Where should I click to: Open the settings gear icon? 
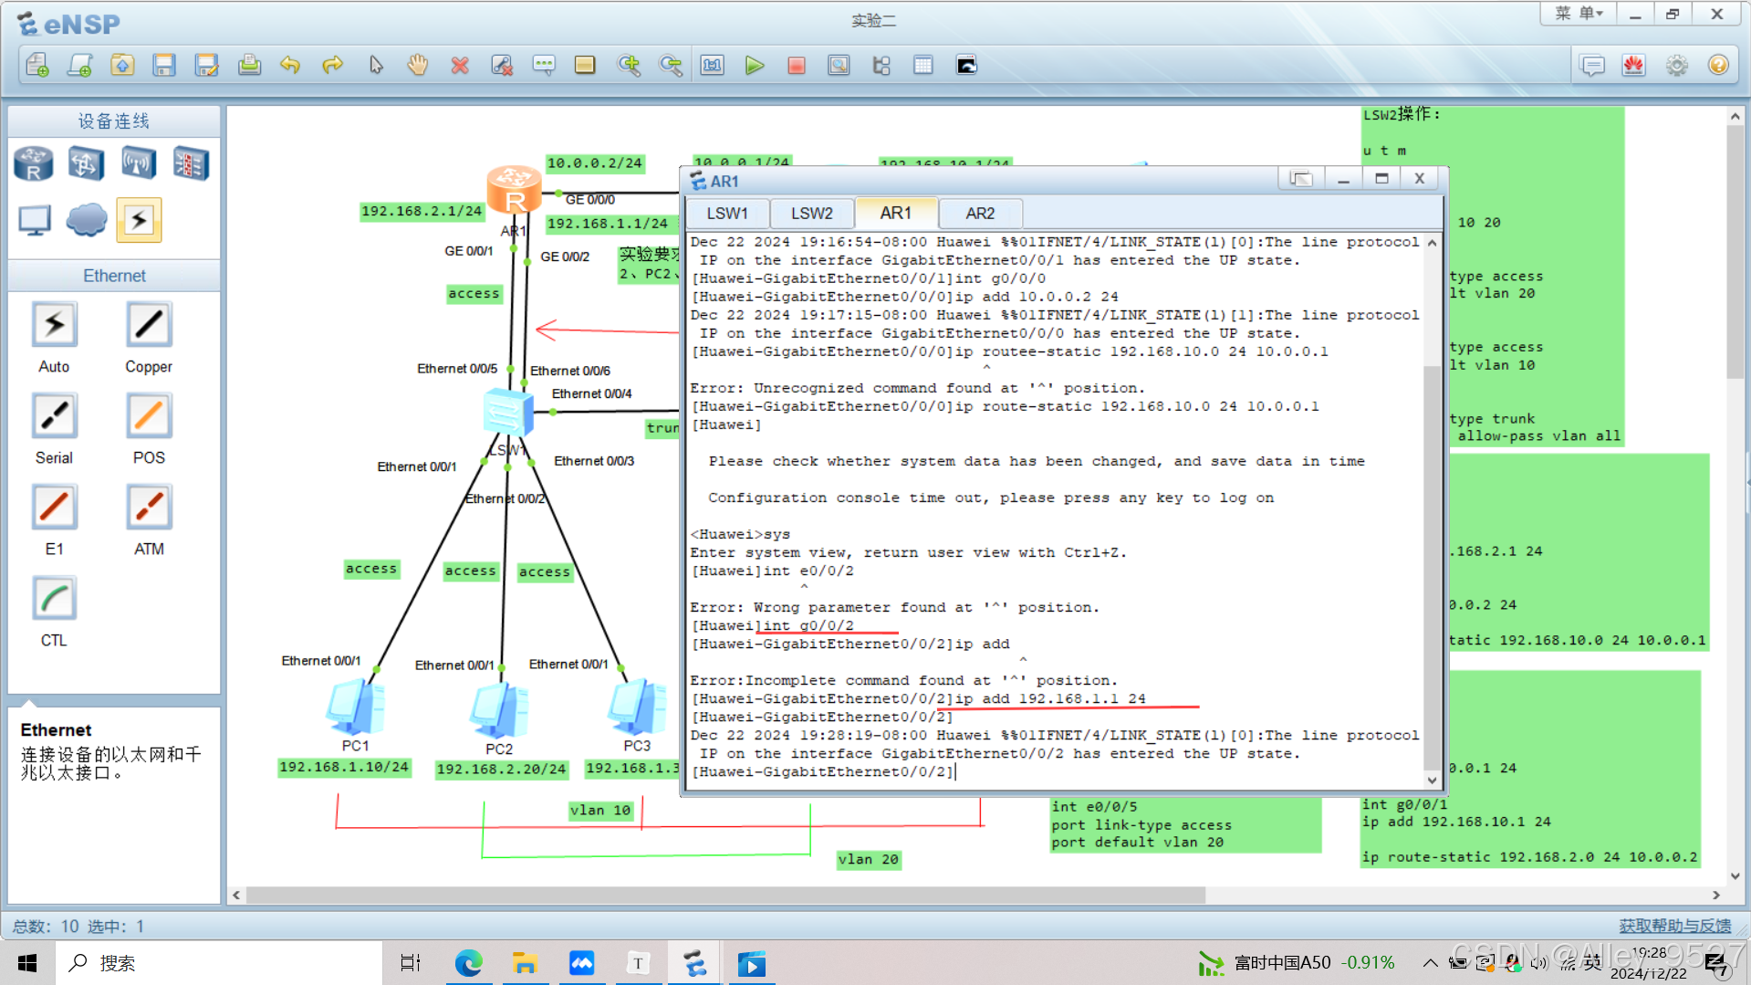pyautogui.click(x=1677, y=65)
